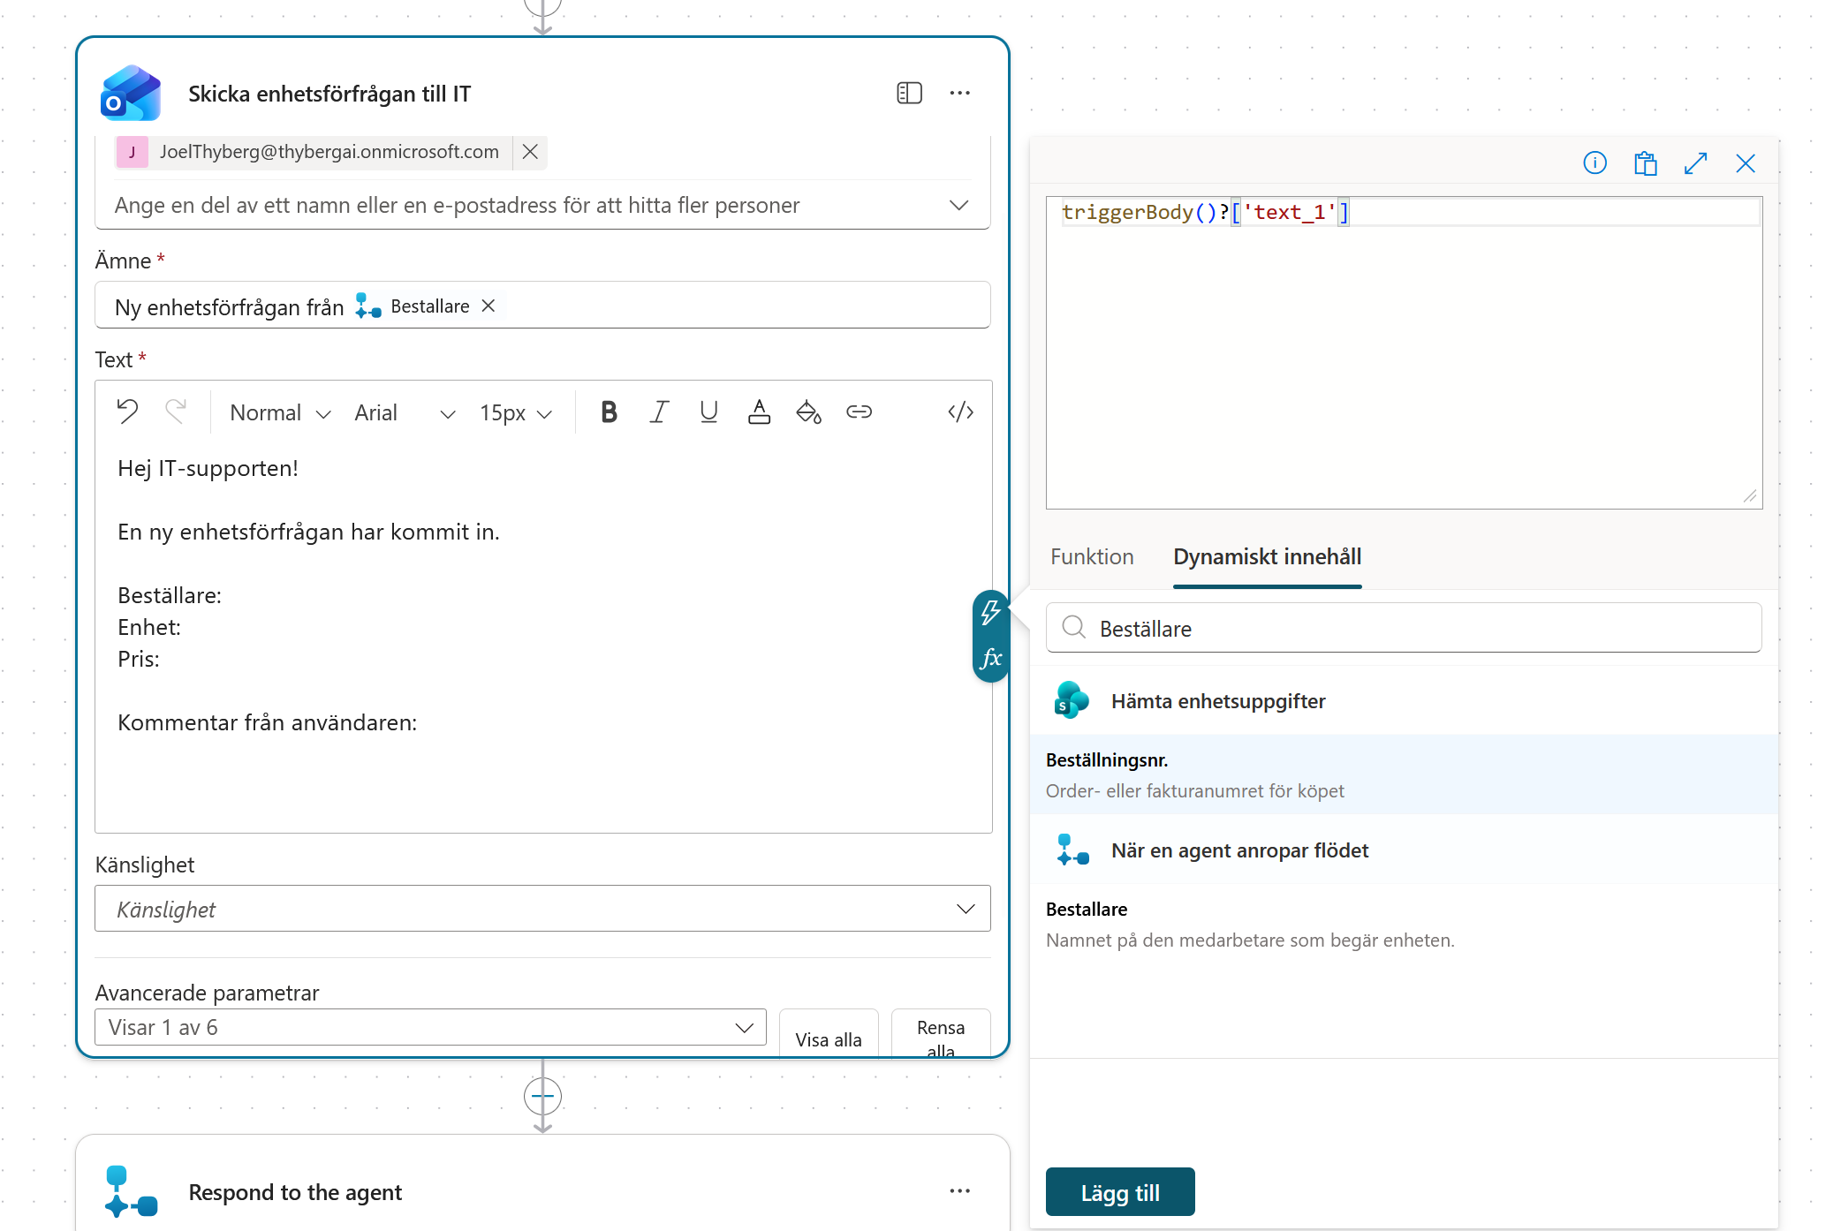The height and width of the screenshot is (1231, 1833).
Task: Open the Arial font dropdown
Action: pos(405,412)
